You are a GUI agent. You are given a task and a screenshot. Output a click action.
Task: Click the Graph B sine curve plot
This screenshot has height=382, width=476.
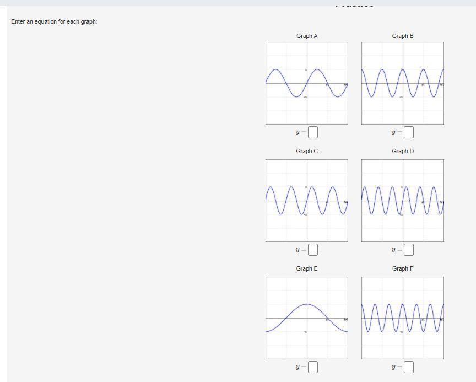[402, 84]
